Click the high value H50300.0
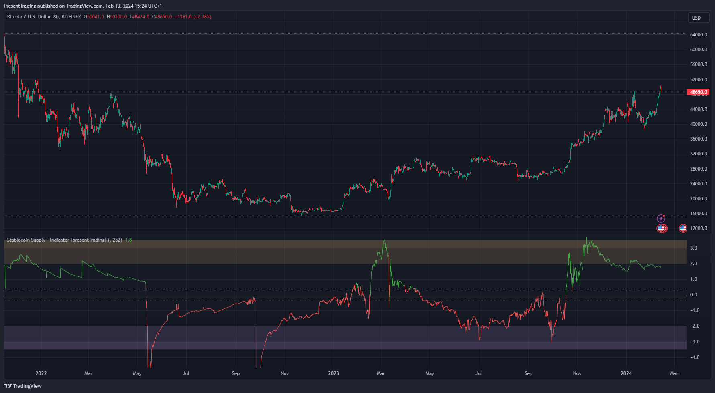The width and height of the screenshot is (715, 393). tap(117, 17)
